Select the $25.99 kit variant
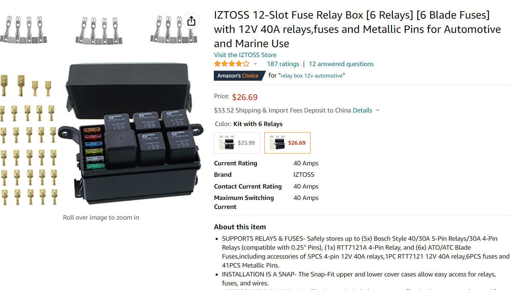Screen dimensions: 515x290 click(237, 143)
